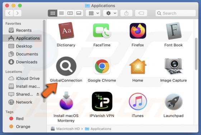Switch to icon view
The height and width of the screenshot is (135, 201).
pos(53,13)
